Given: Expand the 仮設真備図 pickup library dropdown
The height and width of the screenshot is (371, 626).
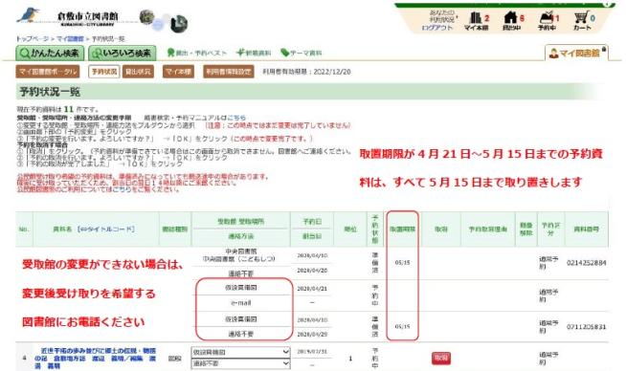Looking at the screenshot, I should click(241, 352).
